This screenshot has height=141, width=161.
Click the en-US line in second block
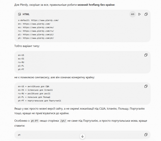21,55
